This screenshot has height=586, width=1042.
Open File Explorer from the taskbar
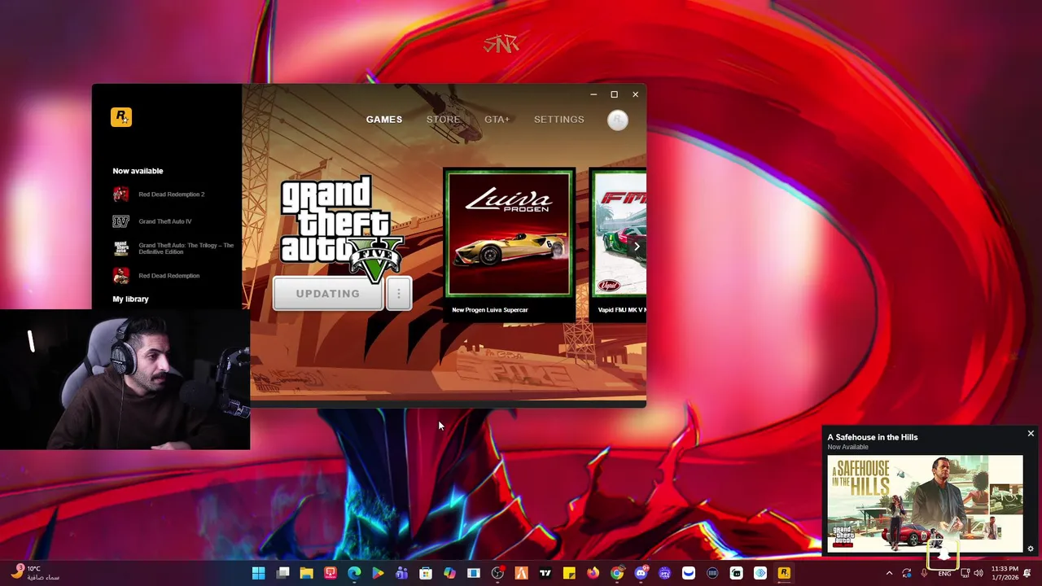[x=306, y=573]
